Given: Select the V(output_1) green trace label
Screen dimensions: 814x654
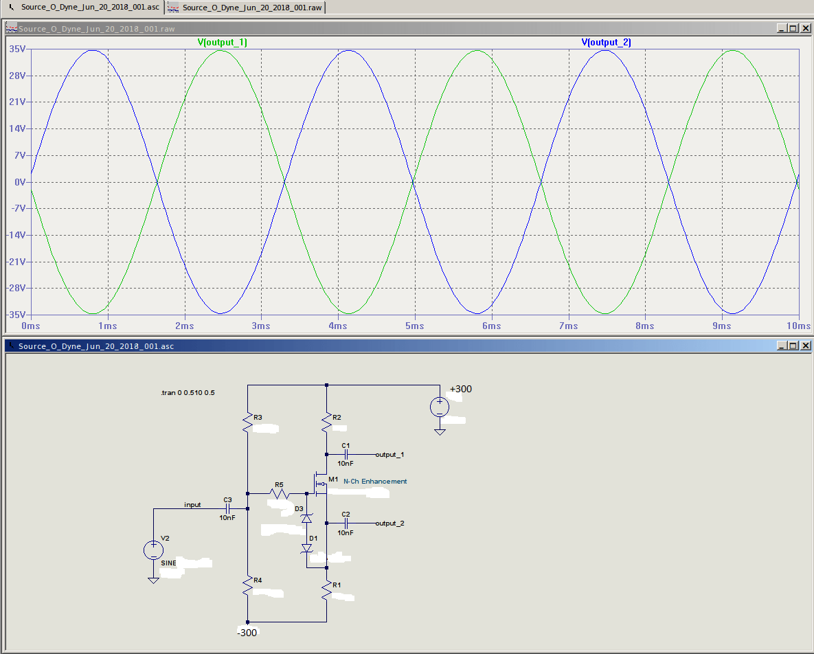Looking at the screenshot, I should 222,43.
